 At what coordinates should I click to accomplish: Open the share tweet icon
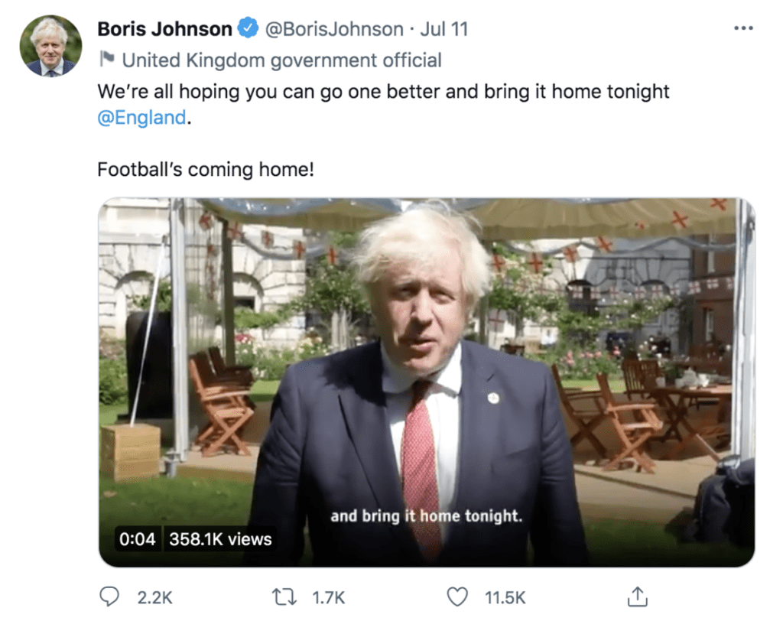638,597
